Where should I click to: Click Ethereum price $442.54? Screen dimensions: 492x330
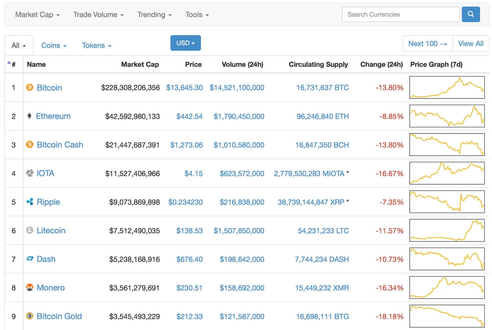[x=189, y=116]
